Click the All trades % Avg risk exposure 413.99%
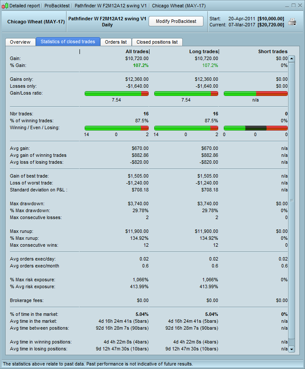This screenshot has height=369, width=305. point(139,286)
